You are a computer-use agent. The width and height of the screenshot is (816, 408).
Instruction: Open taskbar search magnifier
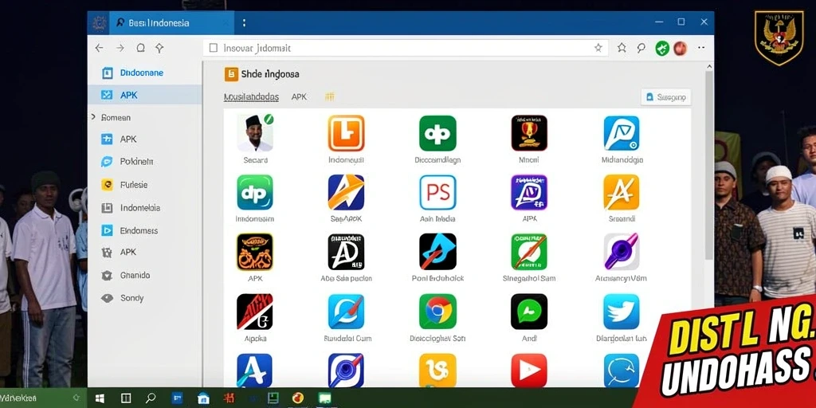[x=151, y=398]
